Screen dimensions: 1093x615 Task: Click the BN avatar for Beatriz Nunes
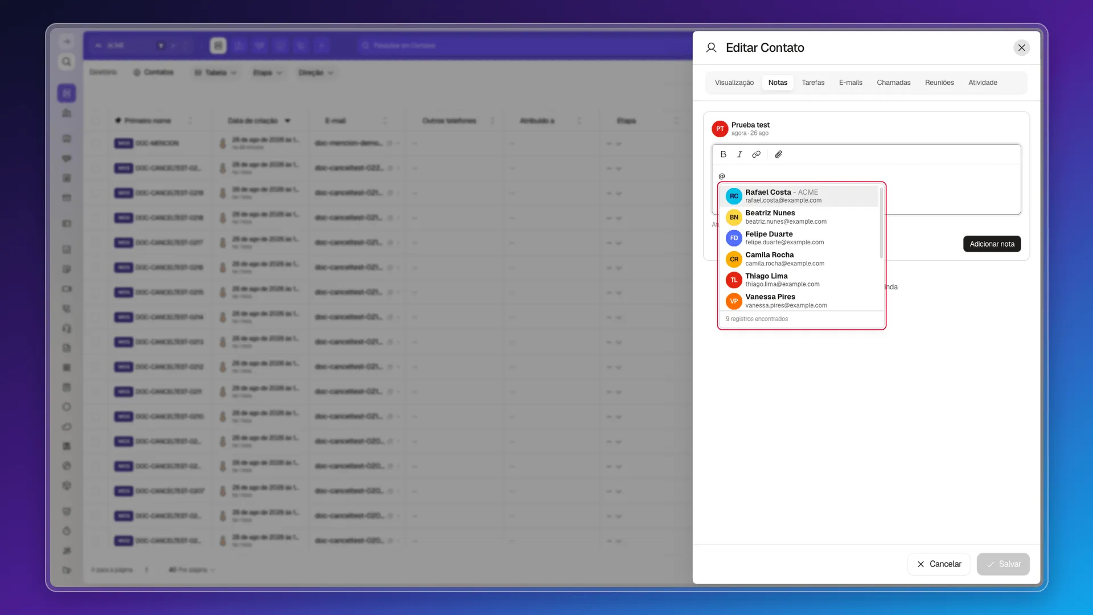coord(734,217)
